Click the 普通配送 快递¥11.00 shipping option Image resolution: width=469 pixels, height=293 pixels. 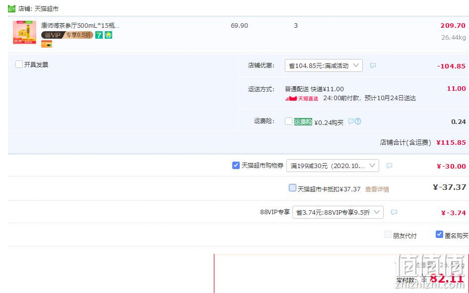[x=314, y=89]
